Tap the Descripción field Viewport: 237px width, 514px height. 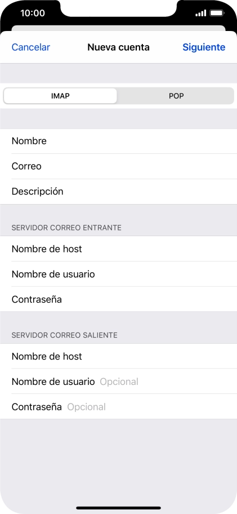click(118, 192)
